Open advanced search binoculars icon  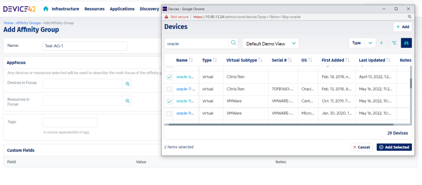coord(406,43)
